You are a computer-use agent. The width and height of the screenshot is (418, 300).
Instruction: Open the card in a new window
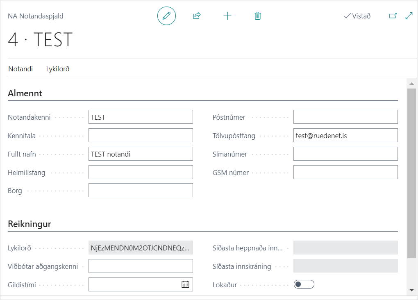tap(393, 16)
